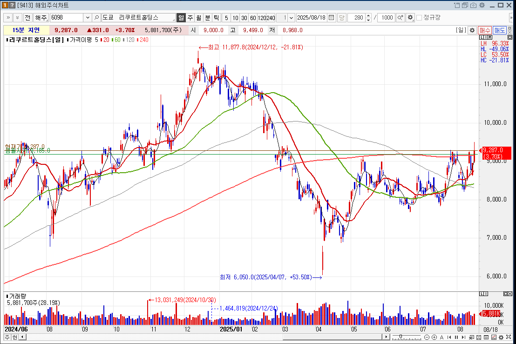The image size is (516, 344).
Task: Click the copy window icon in title bar
Action: click(x=464, y=5)
